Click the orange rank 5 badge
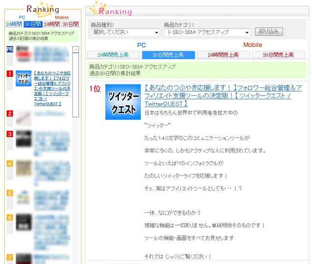312x264 pixels. coord(10,193)
